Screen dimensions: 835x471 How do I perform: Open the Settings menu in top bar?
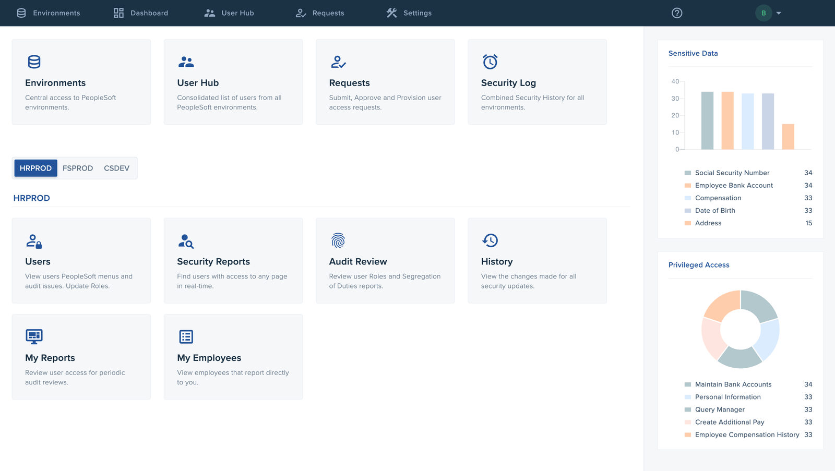(x=409, y=13)
